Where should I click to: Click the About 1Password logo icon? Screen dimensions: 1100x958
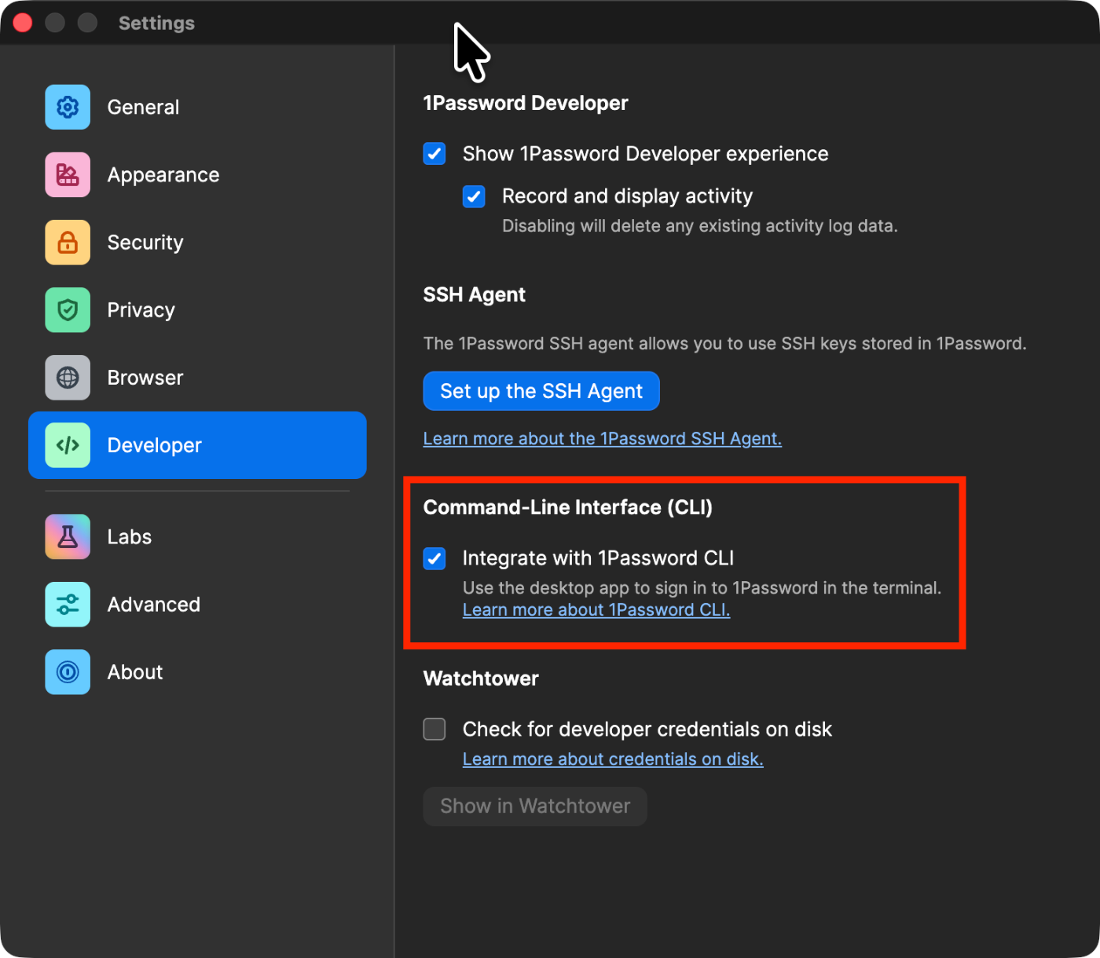(x=68, y=671)
